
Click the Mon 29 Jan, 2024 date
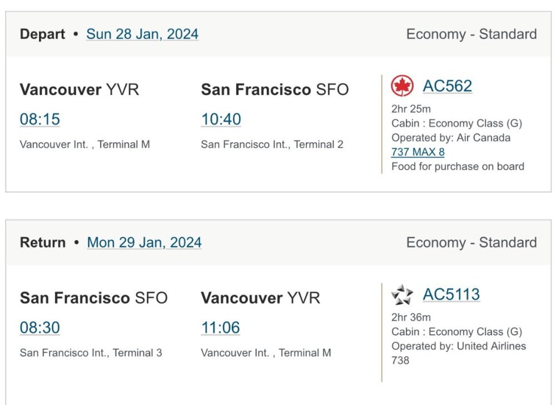click(144, 242)
